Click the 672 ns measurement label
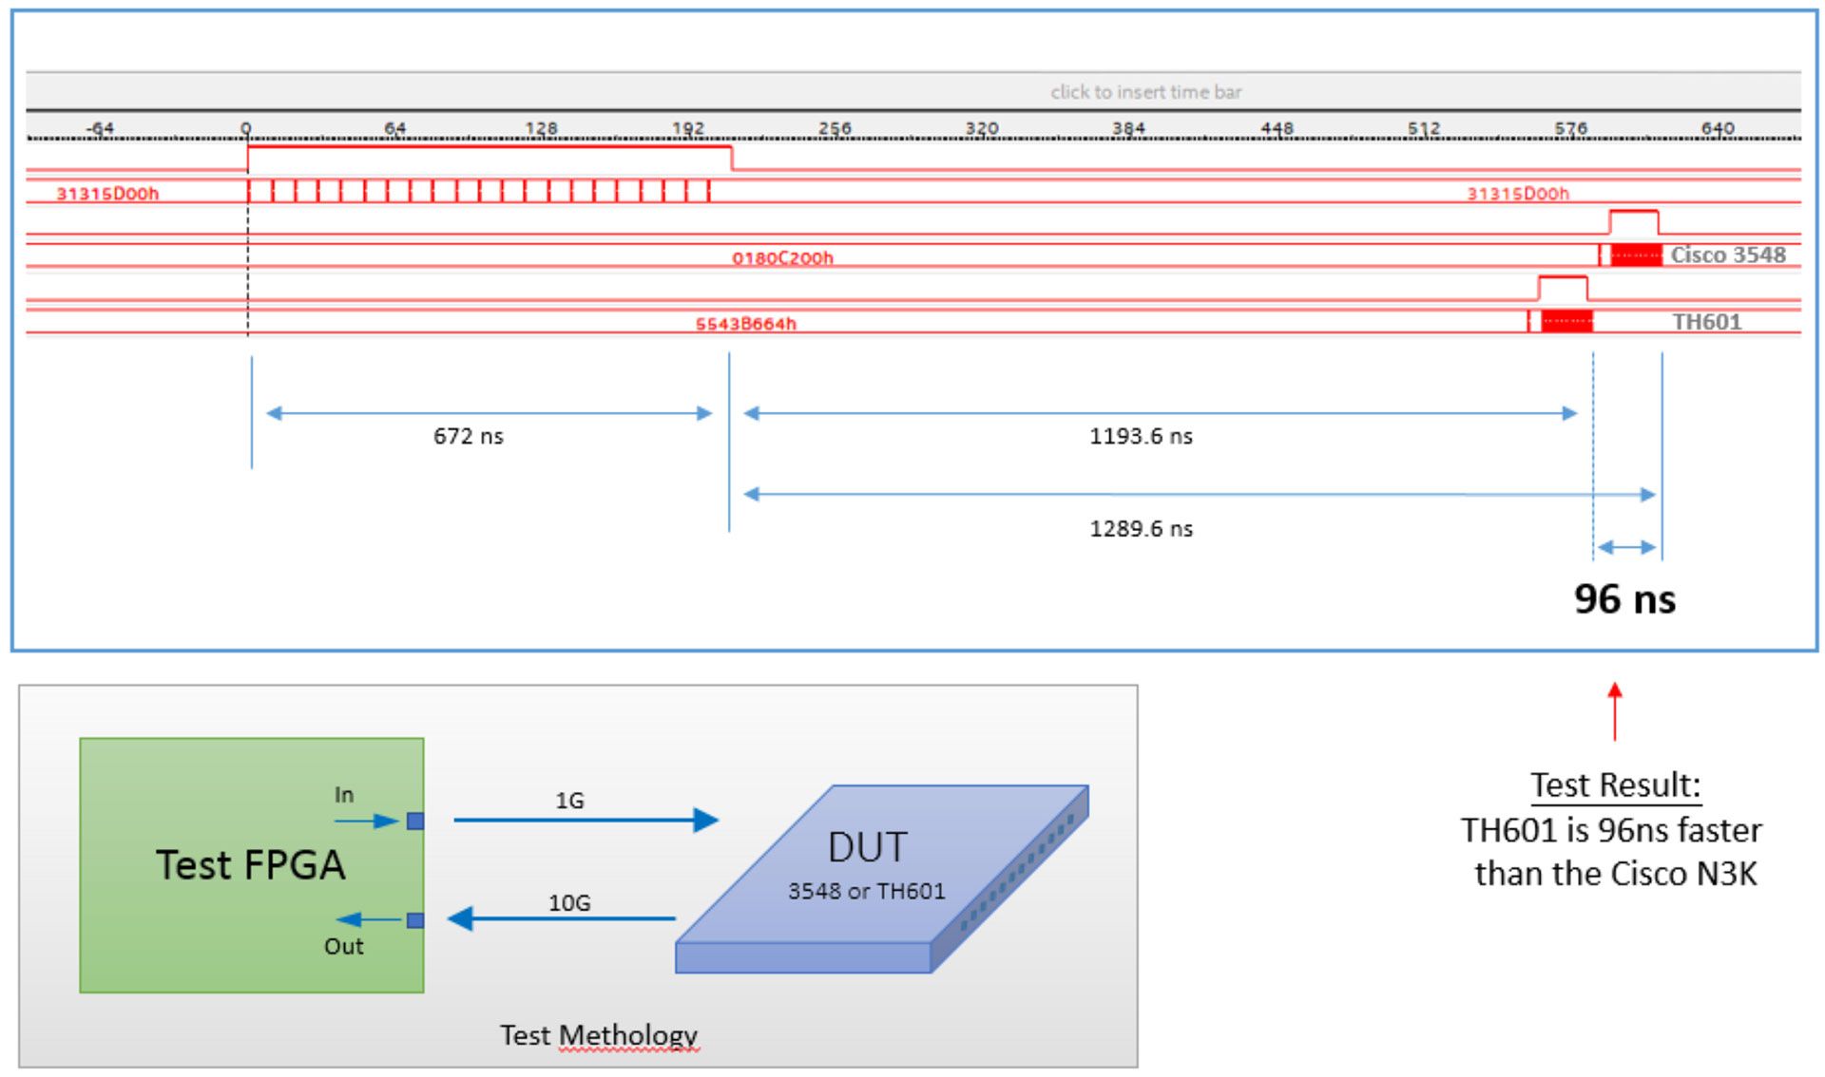Viewport: 1825px width, 1077px height. coord(468,436)
